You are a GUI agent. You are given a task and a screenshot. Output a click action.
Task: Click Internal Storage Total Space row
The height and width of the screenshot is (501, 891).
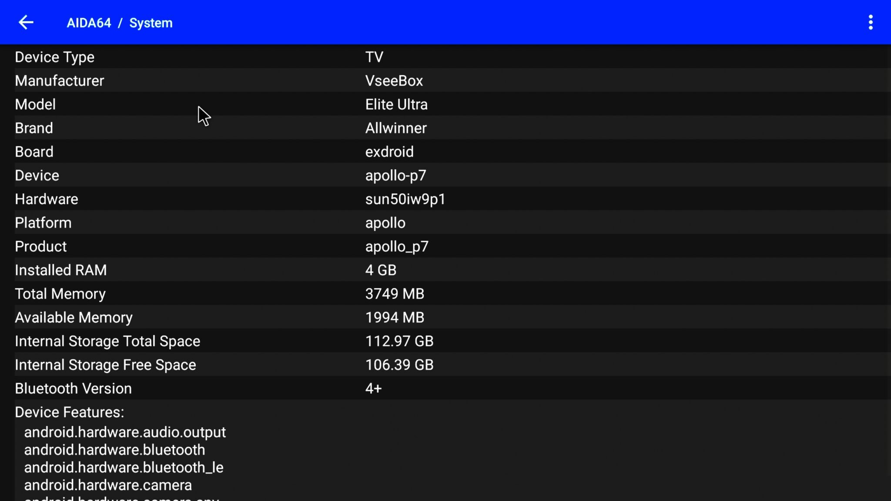[x=107, y=341]
